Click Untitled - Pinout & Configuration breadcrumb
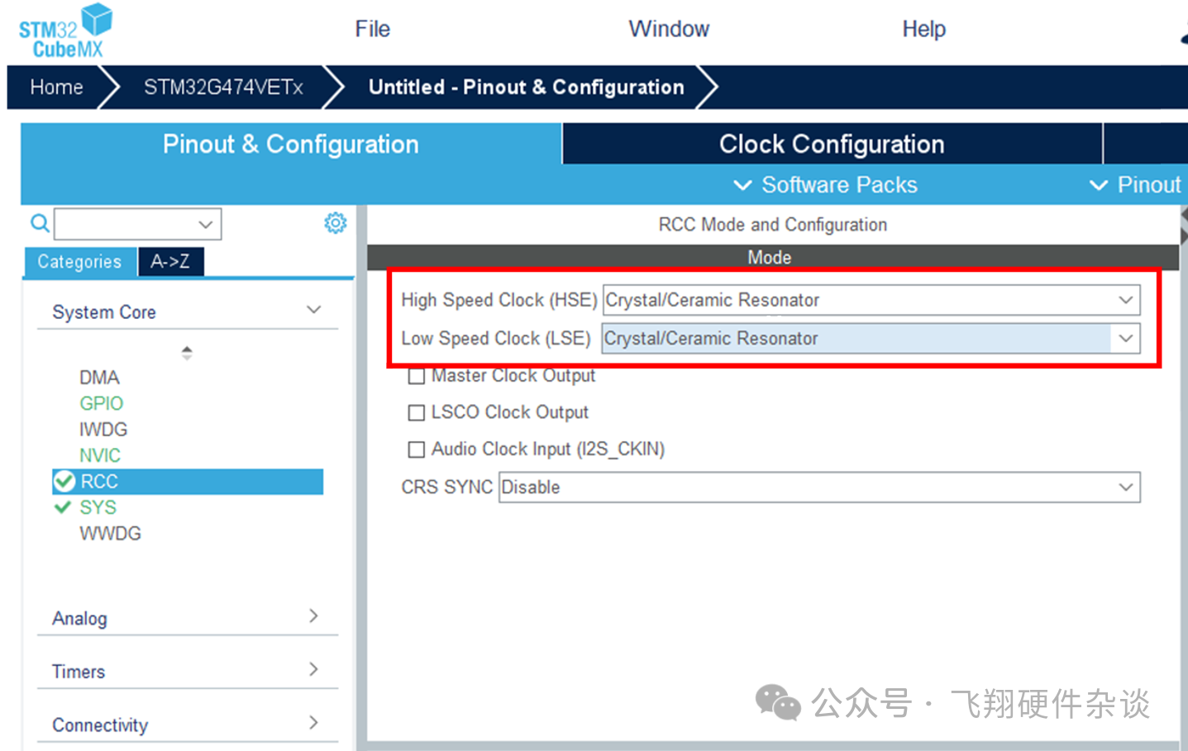Image resolution: width=1188 pixels, height=751 pixels. pyautogui.click(x=527, y=88)
